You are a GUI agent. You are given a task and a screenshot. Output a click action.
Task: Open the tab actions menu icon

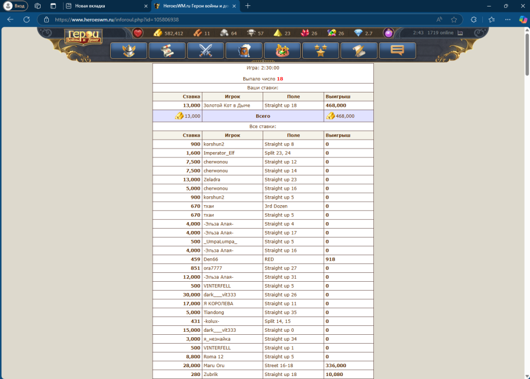(53, 6)
